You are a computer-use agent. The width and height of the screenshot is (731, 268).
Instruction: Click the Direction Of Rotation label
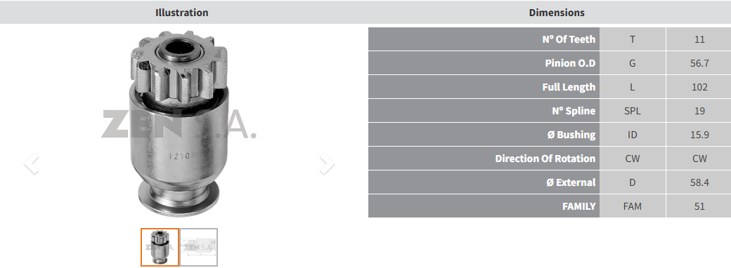pos(545,159)
